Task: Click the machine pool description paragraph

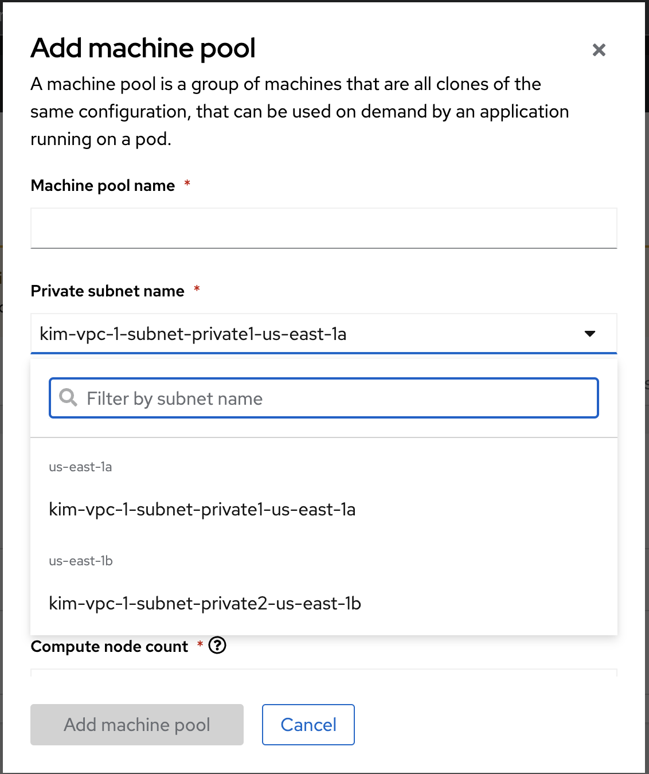Action: tap(299, 111)
